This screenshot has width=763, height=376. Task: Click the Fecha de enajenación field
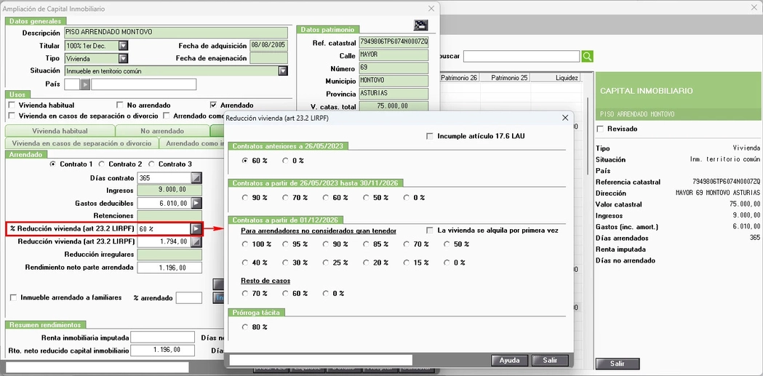pyautogui.click(x=268, y=58)
